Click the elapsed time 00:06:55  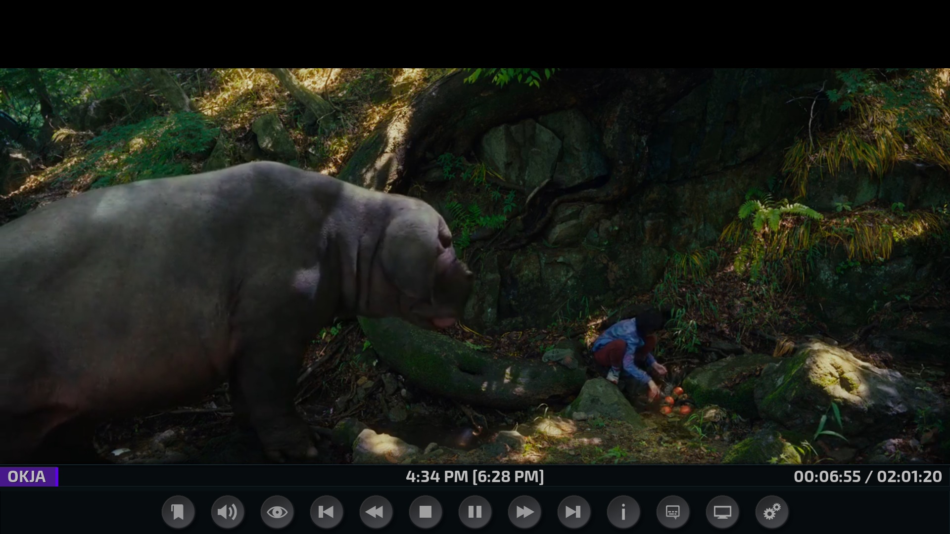click(x=827, y=477)
